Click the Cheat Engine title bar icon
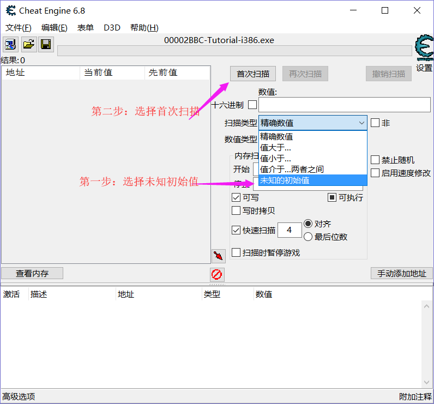434x404 pixels. pos(11,11)
